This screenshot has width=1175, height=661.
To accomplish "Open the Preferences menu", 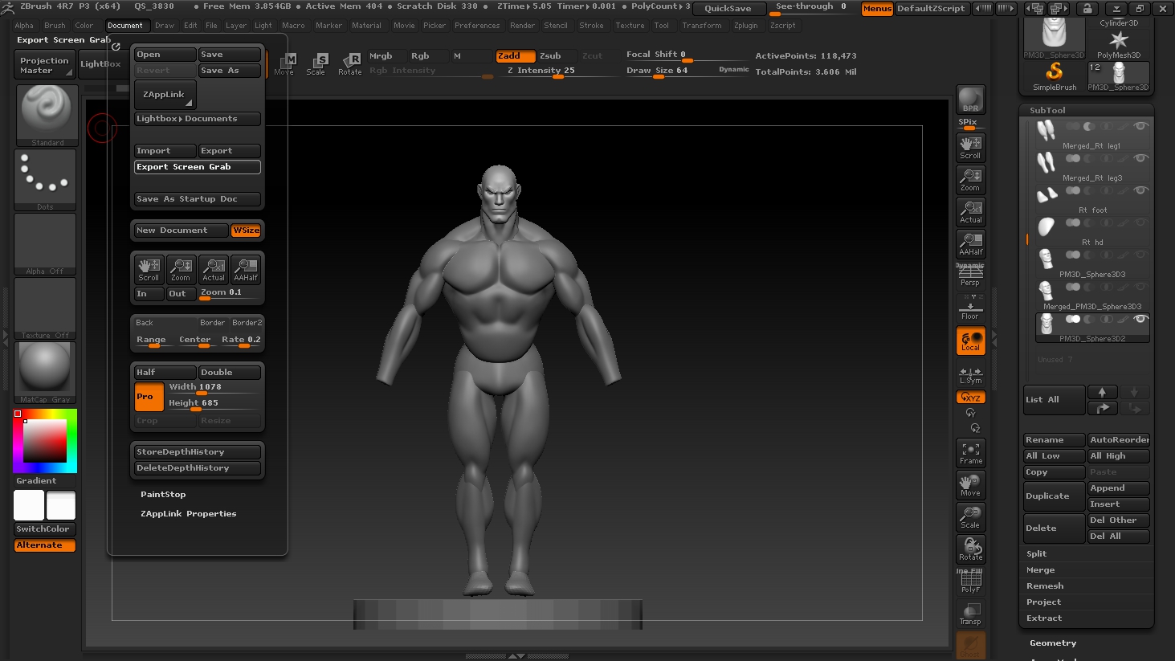I will pyautogui.click(x=477, y=26).
